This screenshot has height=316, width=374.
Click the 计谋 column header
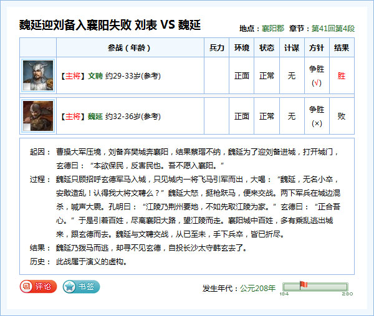pos(291,47)
